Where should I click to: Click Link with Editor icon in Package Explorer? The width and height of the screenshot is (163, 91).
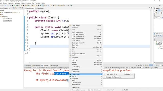click(x=16, y=8)
